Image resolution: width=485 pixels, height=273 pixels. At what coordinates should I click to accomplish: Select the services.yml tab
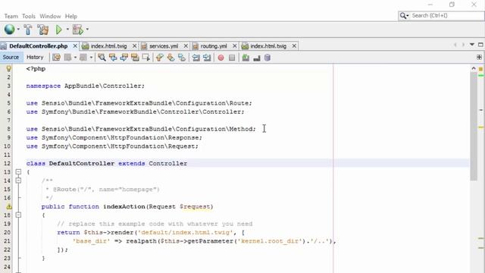(x=164, y=45)
